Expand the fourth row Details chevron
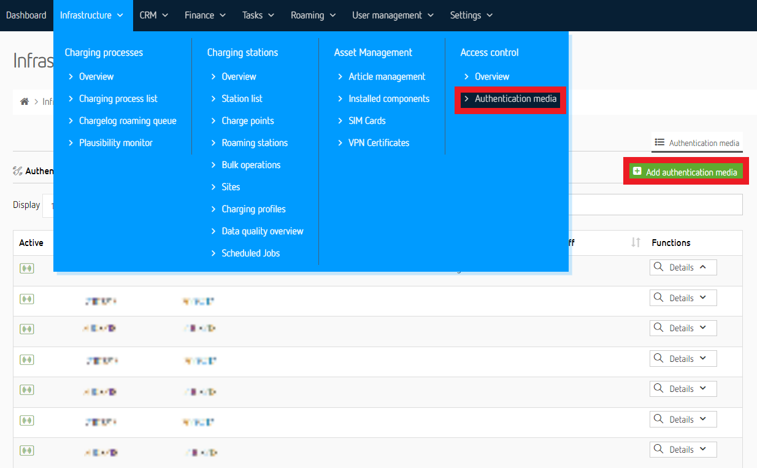Image resolution: width=757 pixels, height=468 pixels. coord(703,358)
